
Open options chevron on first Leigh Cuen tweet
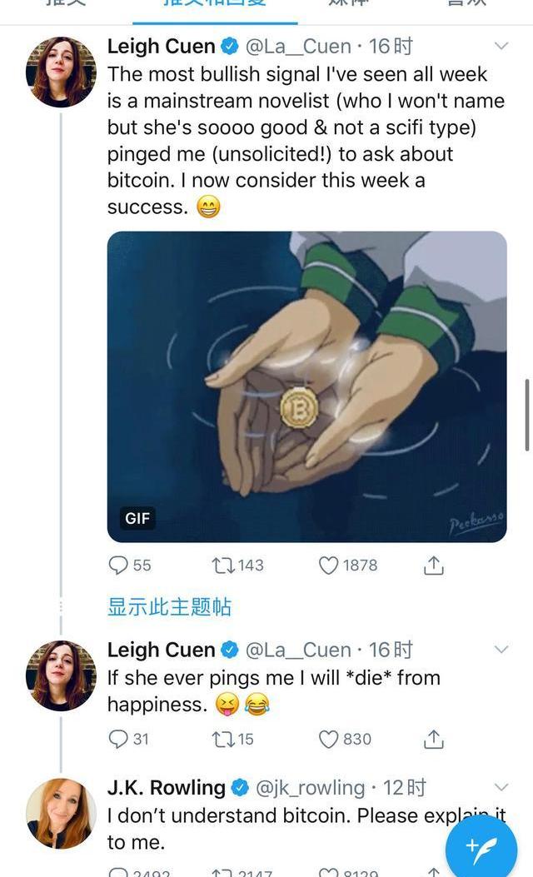click(x=501, y=46)
